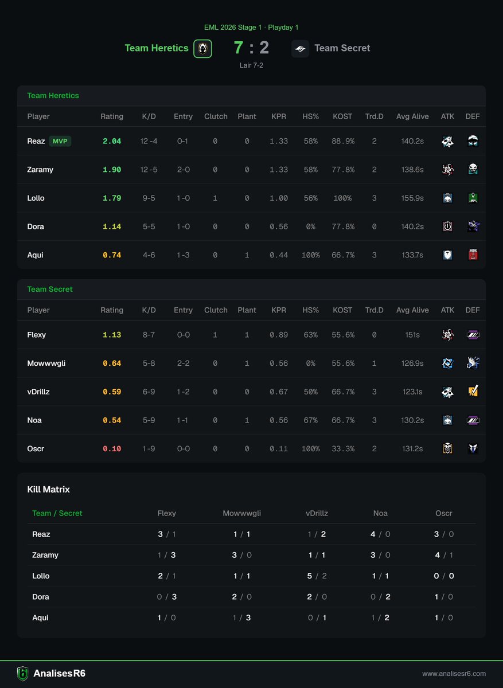The width and height of the screenshot is (503, 688).
Task: Click the 'Lair 7-2' map score text
Action: coord(251,65)
